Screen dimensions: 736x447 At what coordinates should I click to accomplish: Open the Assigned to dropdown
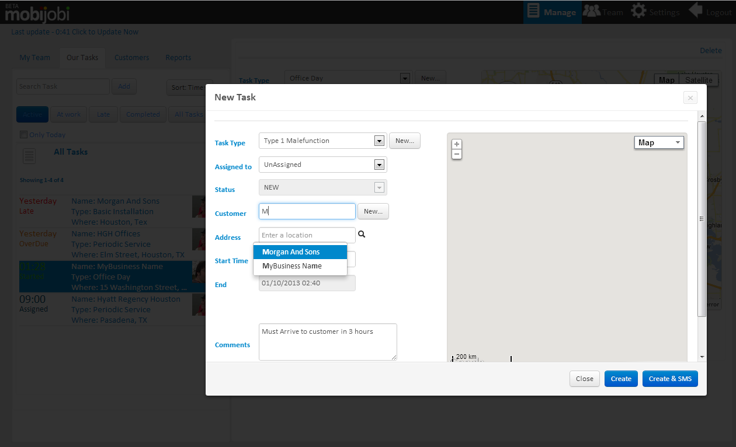point(379,165)
